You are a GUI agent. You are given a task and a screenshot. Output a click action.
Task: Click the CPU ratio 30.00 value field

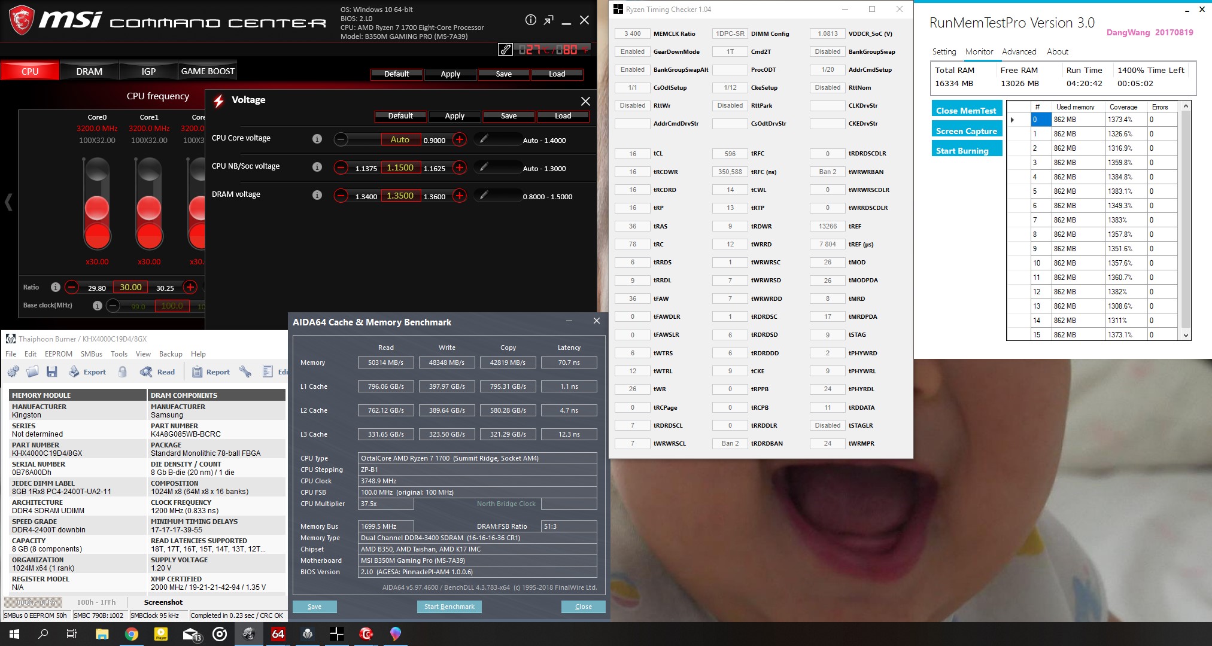pyautogui.click(x=130, y=287)
